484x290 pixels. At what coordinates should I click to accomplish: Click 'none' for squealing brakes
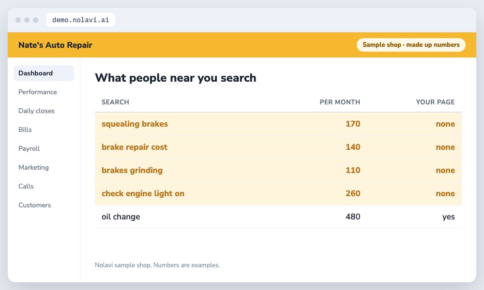[x=445, y=124]
